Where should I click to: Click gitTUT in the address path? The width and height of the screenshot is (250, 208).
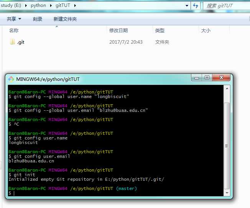[x=62, y=5]
